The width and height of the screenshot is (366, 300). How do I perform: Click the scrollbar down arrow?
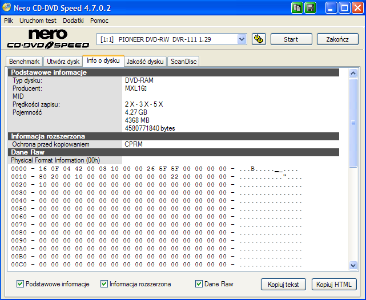353,265
